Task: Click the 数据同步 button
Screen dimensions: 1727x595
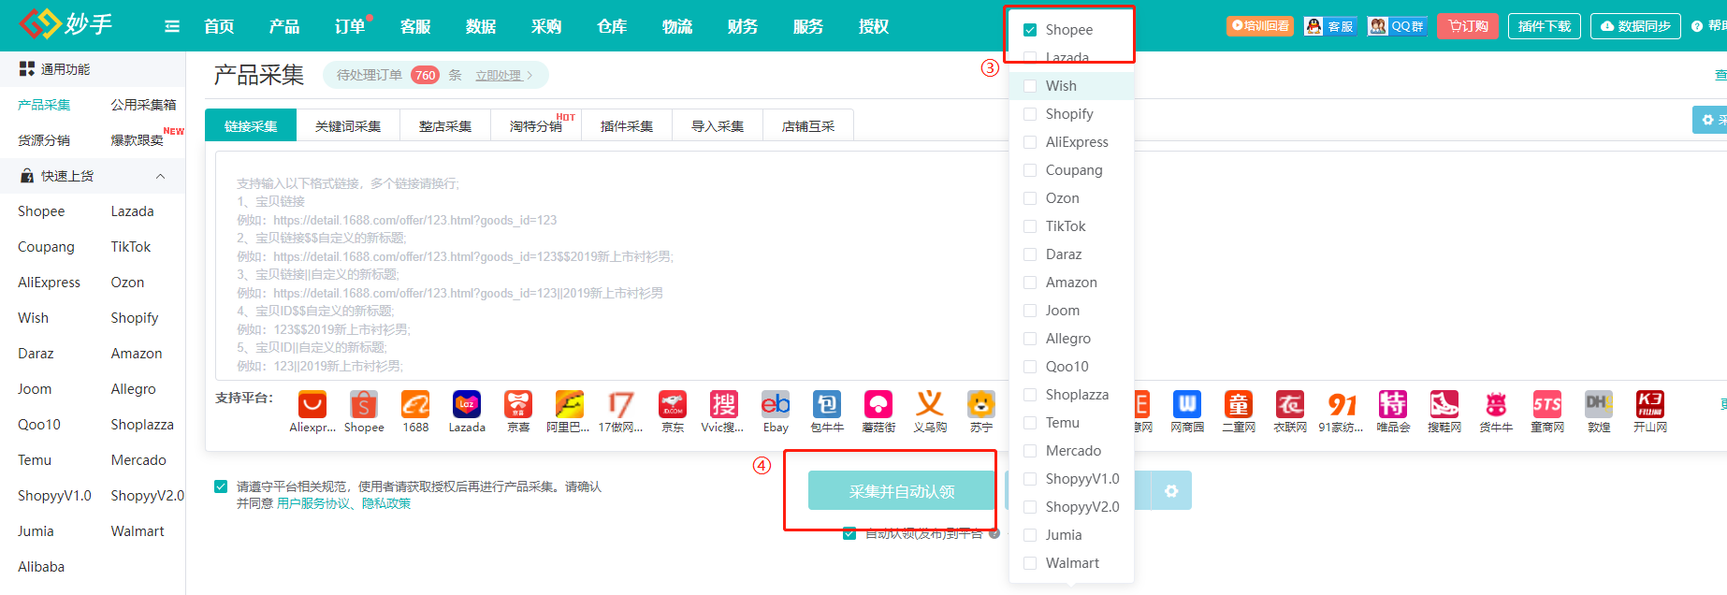Action: [x=1635, y=26]
